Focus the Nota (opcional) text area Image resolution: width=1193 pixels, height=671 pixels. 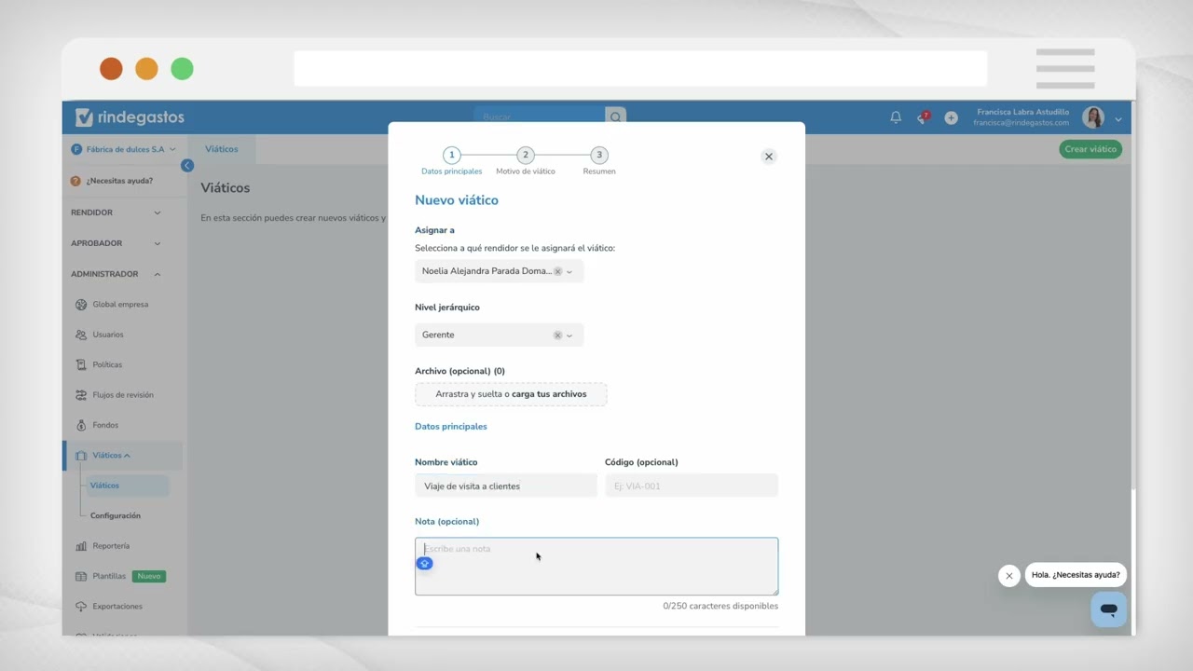596,567
